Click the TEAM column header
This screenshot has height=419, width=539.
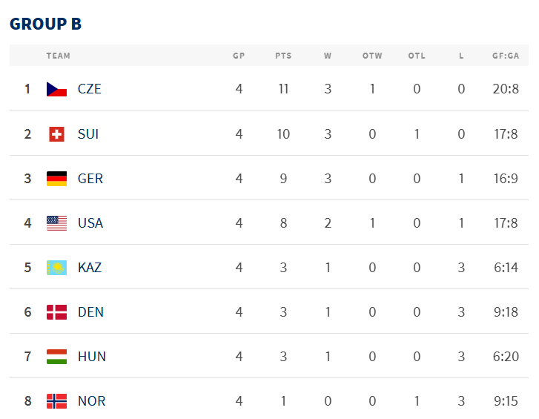pyautogui.click(x=59, y=56)
